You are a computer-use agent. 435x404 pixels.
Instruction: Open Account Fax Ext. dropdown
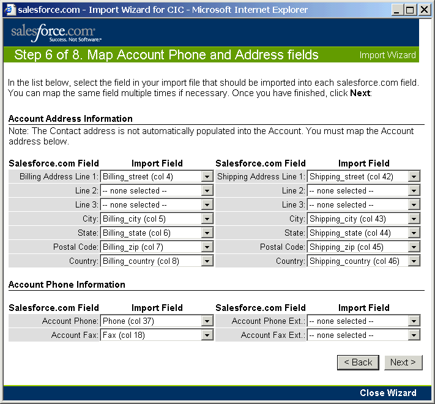pyautogui.click(x=363, y=335)
